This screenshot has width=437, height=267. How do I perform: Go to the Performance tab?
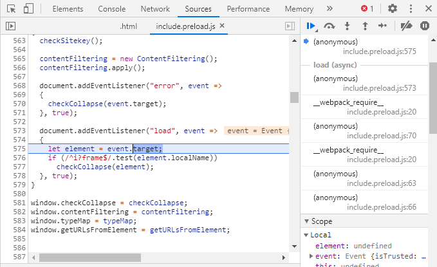click(248, 9)
